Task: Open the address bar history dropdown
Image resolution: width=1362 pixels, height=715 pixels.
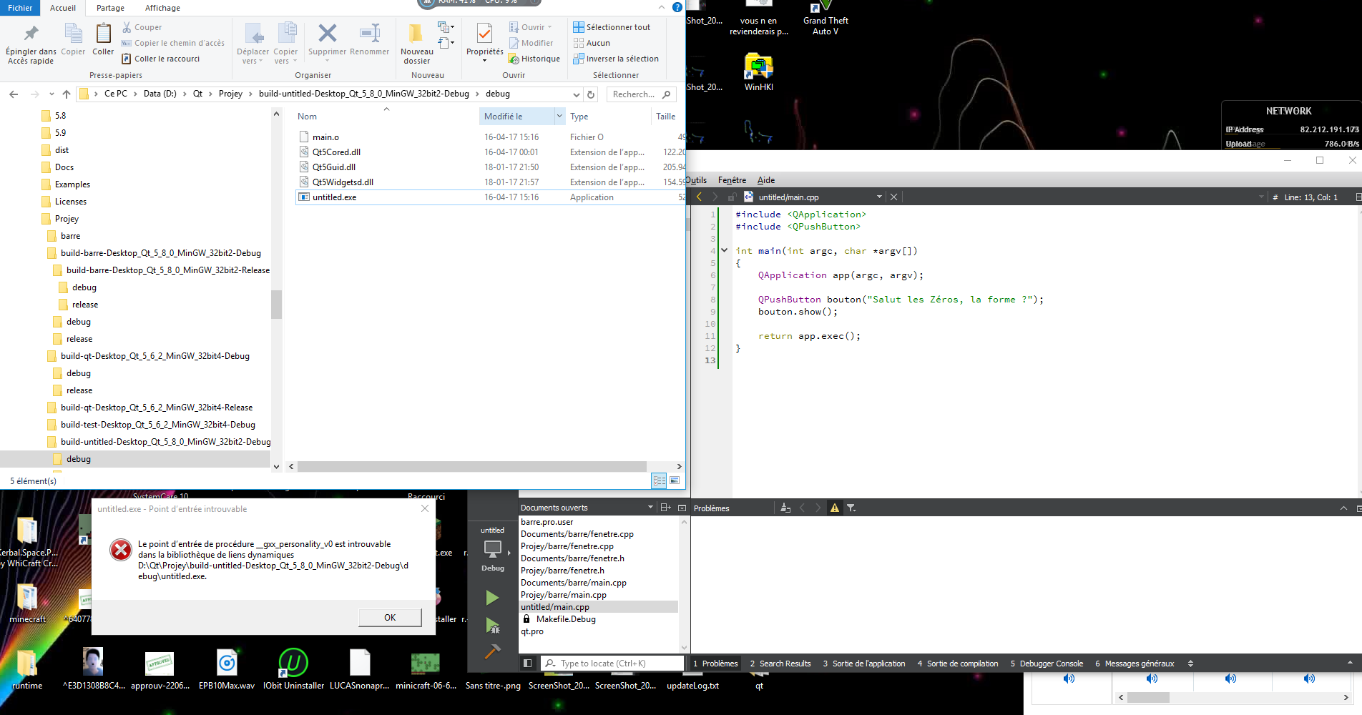Action: [x=577, y=94]
